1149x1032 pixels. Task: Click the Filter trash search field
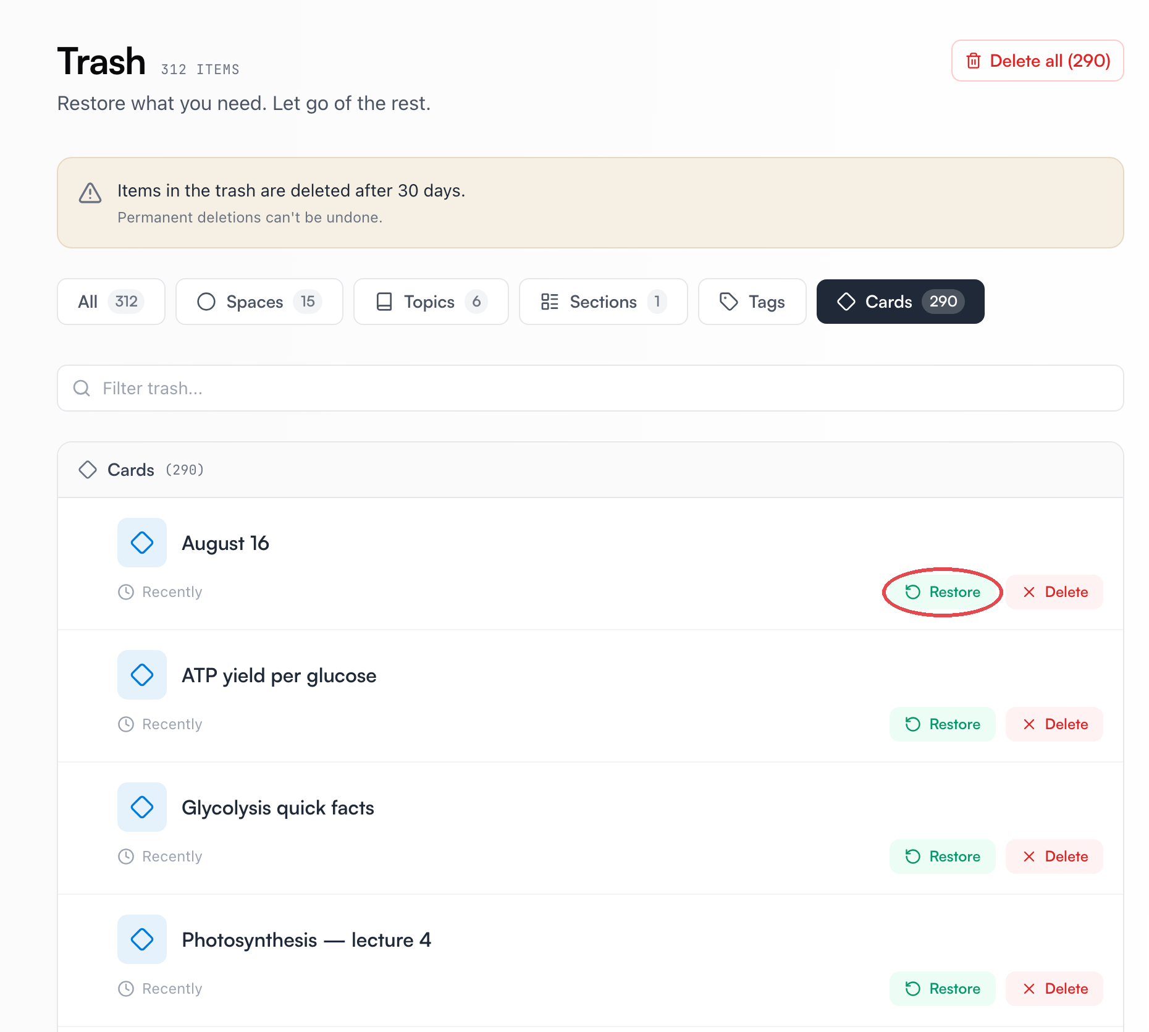click(591, 388)
